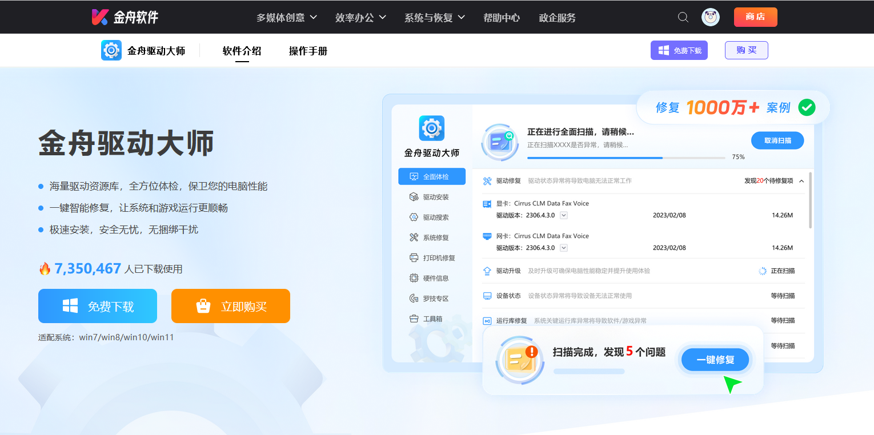Viewport: 874px width, 435px height.
Task: Click the outlined 购买 button
Action: click(x=747, y=50)
